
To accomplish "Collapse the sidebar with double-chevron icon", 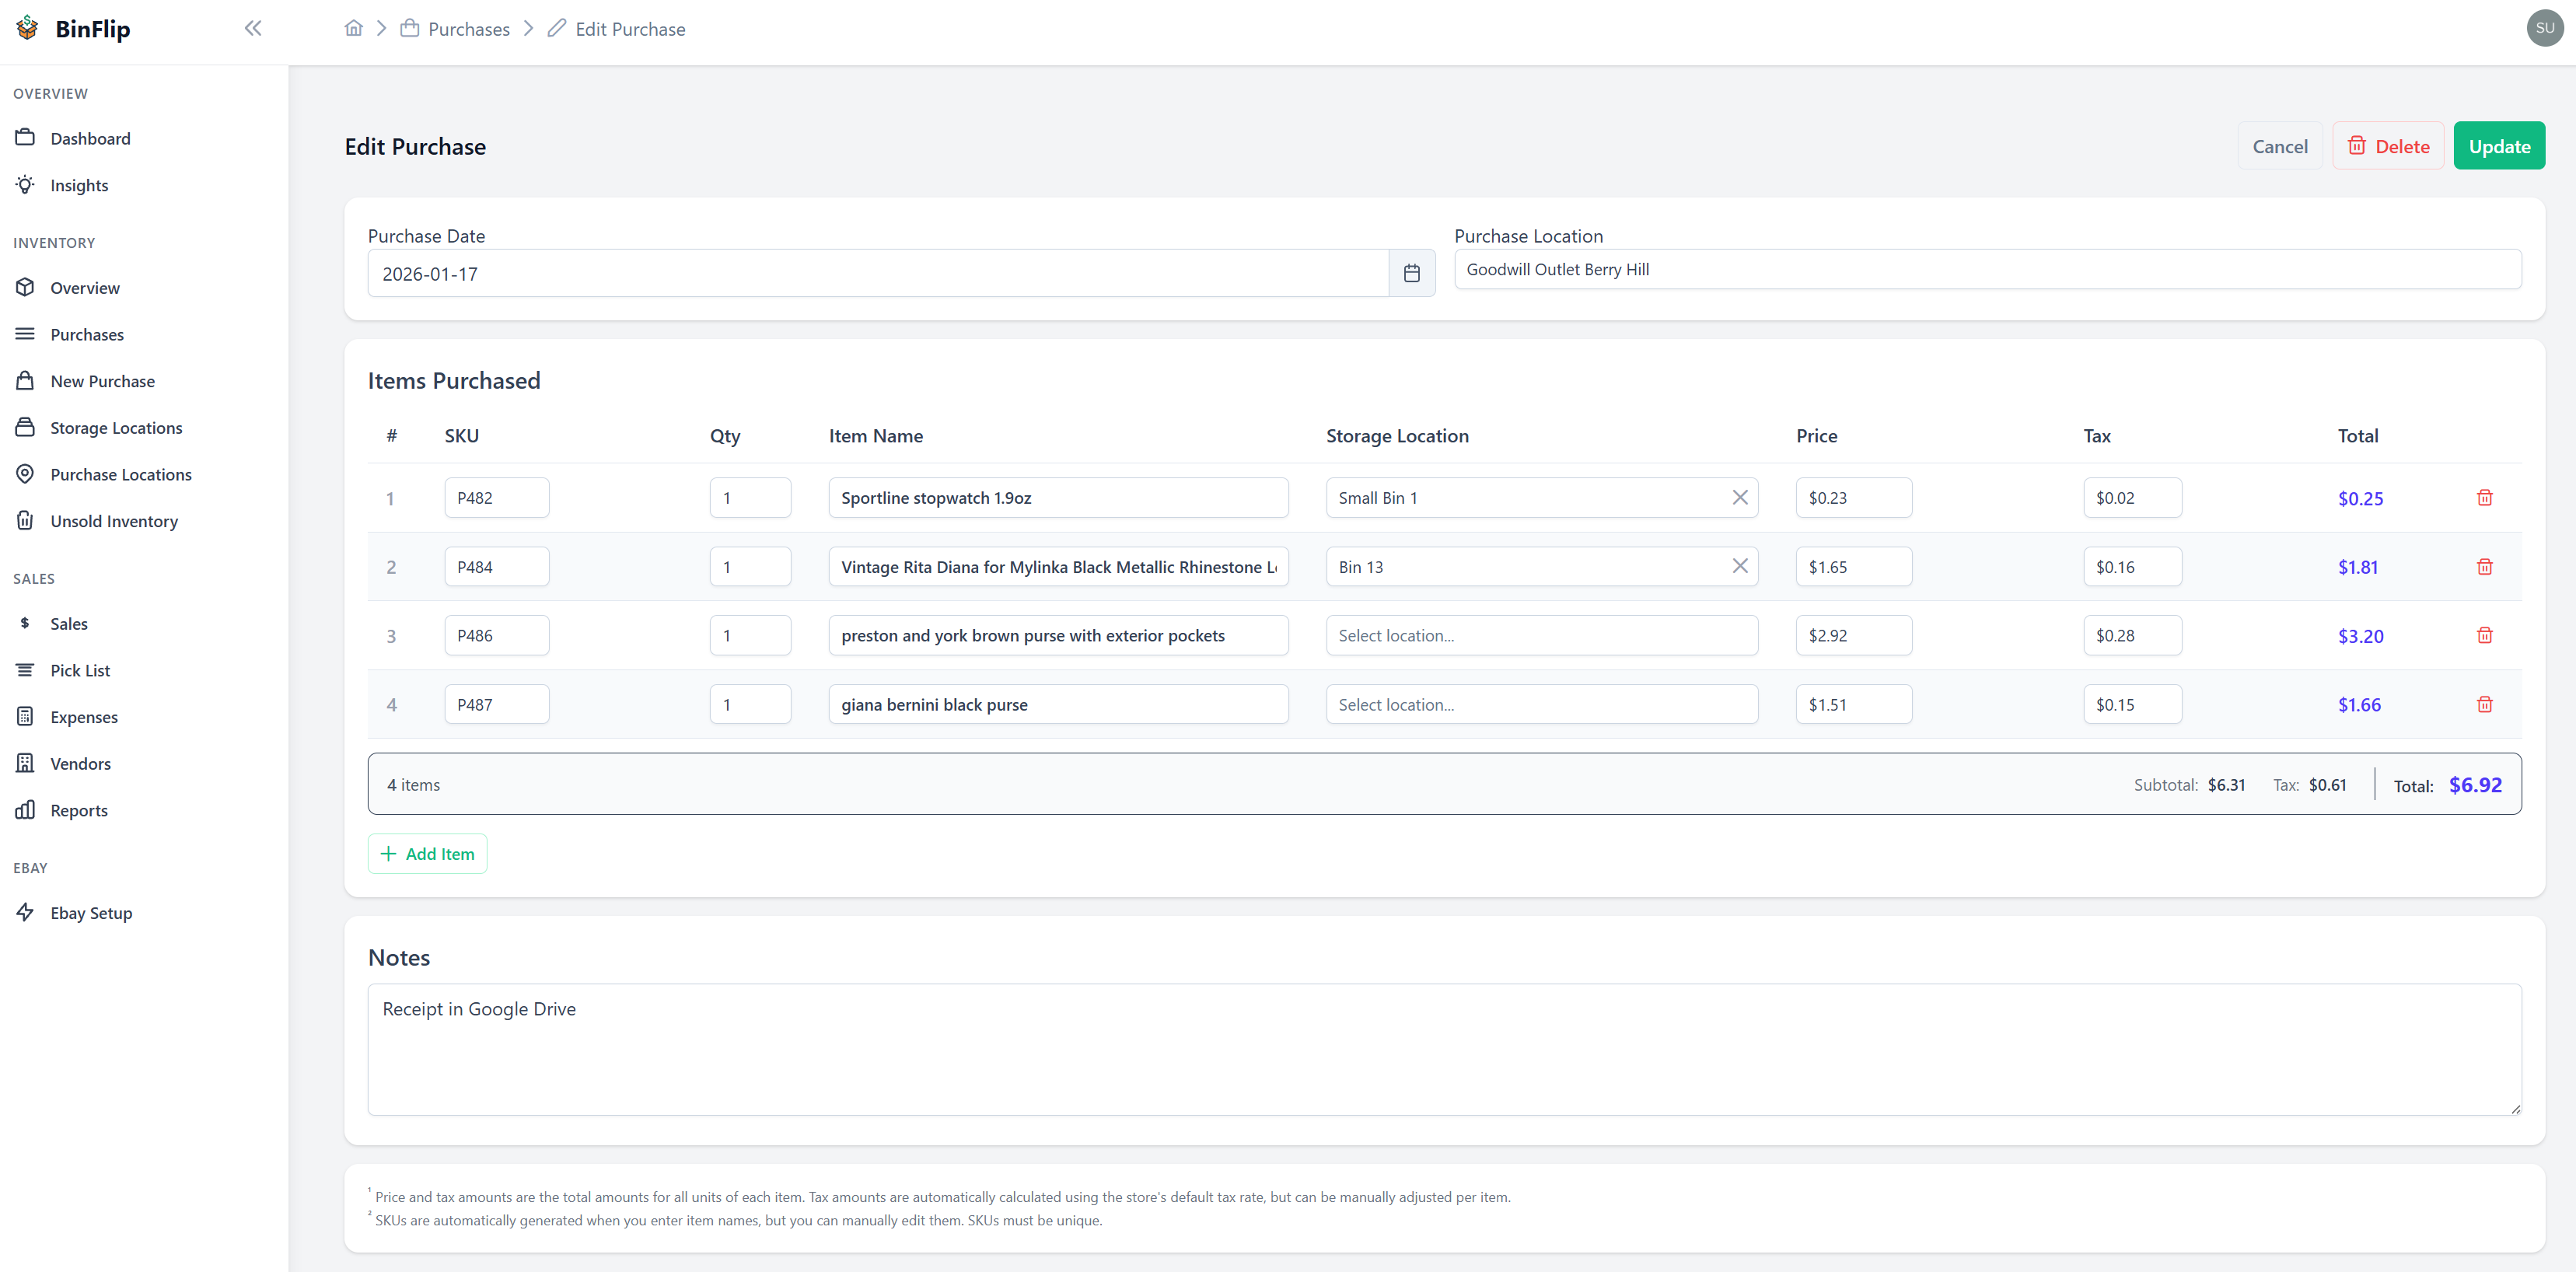I will click(253, 28).
